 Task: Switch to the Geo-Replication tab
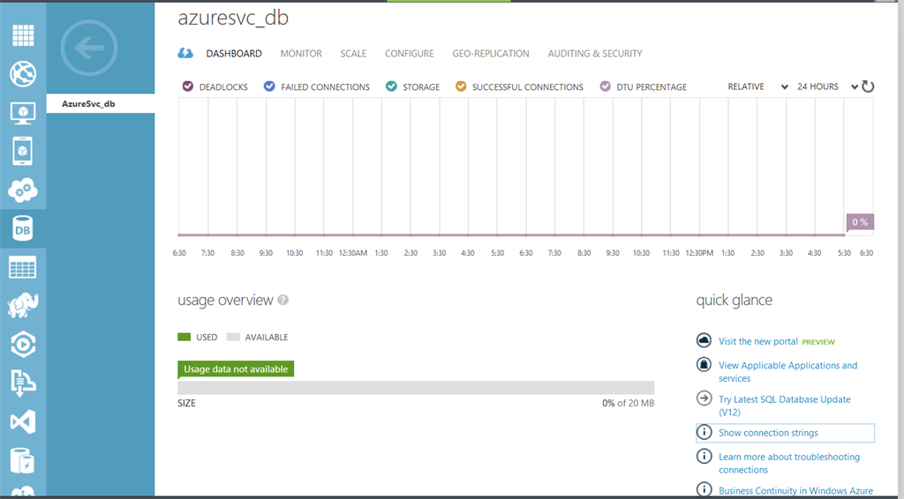pyautogui.click(x=491, y=54)
